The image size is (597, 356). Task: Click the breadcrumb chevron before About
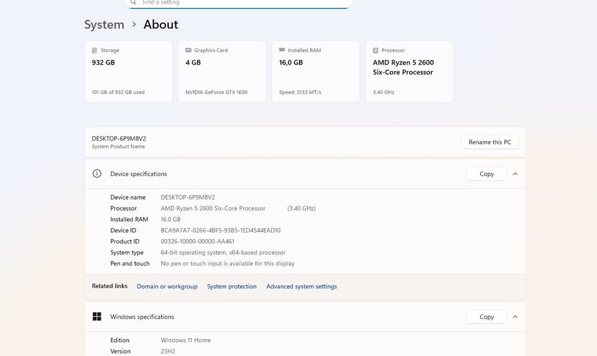(x=134, y=25)
